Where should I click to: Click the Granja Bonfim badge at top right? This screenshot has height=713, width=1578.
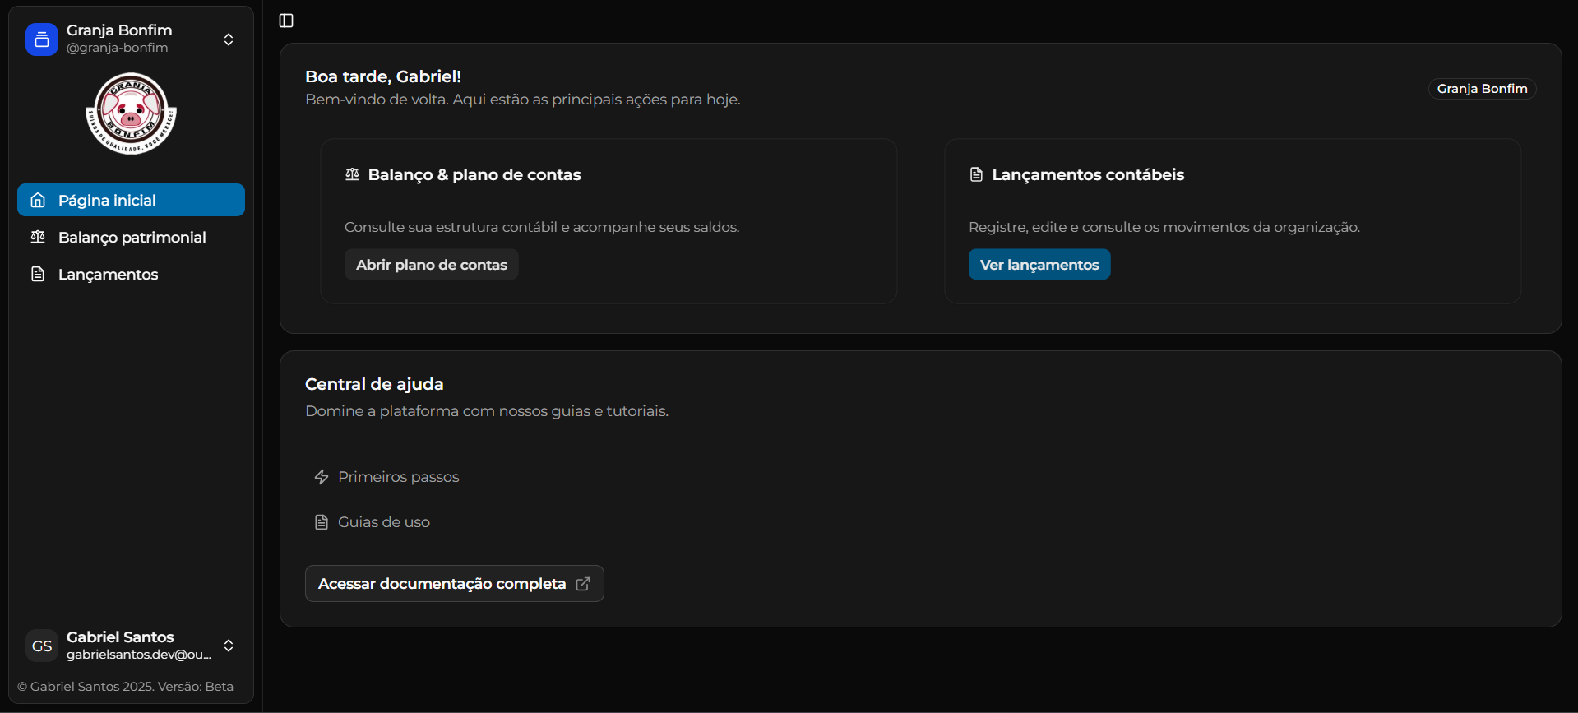coord(1482,89)
